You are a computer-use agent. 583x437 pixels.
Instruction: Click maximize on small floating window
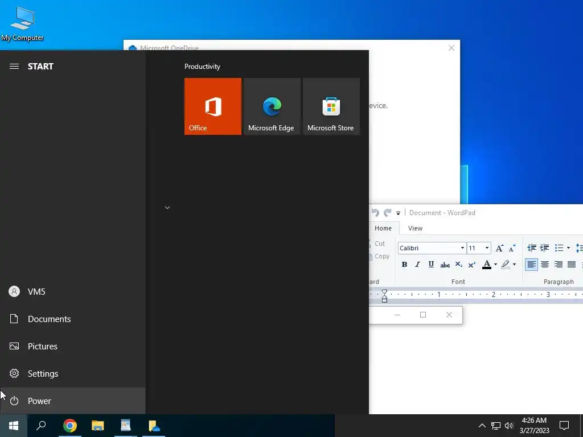[x=423, y=315]
